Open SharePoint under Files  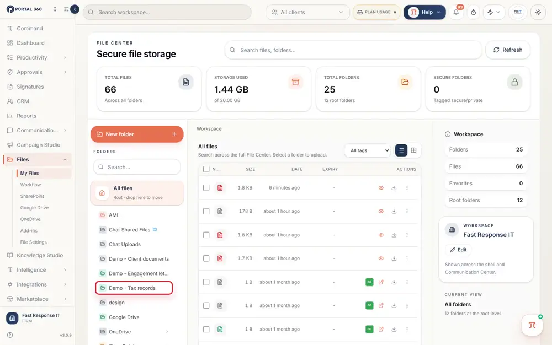pos(32,196)
